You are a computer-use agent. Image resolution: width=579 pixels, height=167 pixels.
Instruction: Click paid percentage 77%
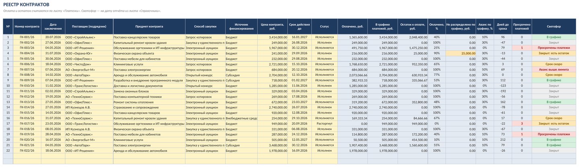pos(437,75)
